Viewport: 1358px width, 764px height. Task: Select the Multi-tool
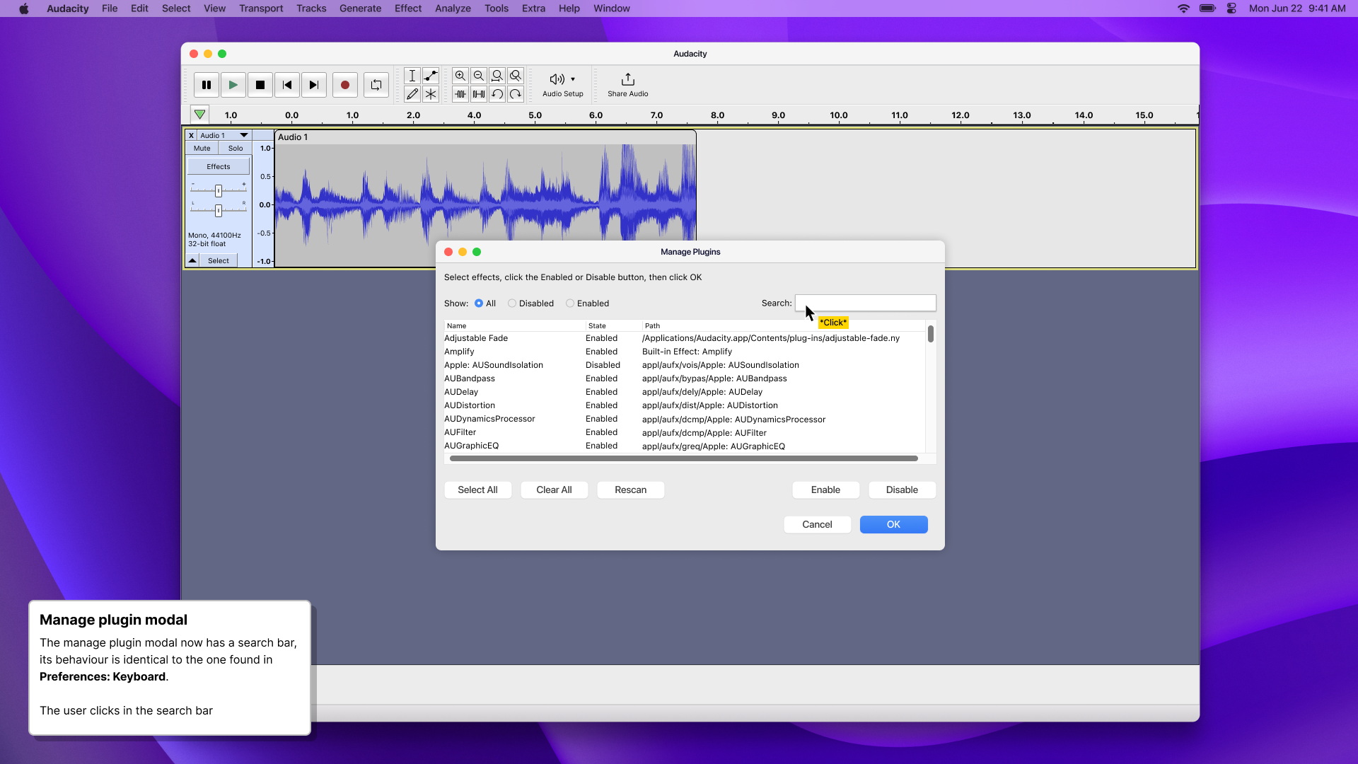click(431, 93)
